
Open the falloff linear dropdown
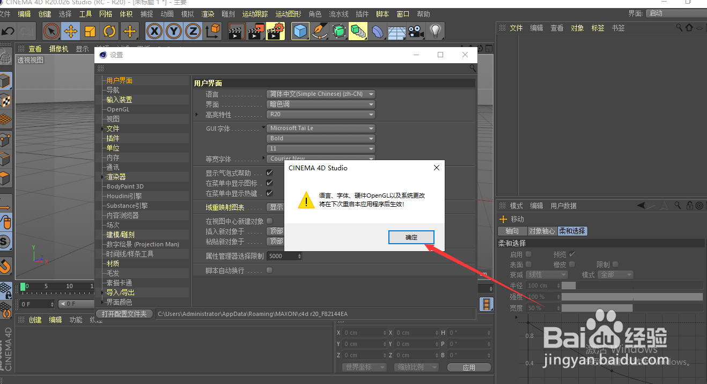[x=547, y=275]
